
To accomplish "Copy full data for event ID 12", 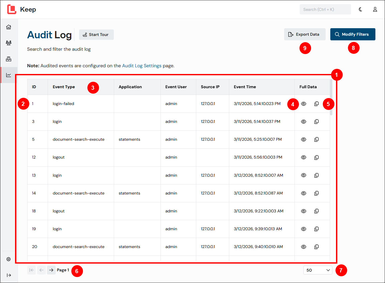I will (317, 157).
